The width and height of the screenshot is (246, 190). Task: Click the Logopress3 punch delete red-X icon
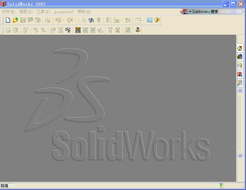[118, 30]
